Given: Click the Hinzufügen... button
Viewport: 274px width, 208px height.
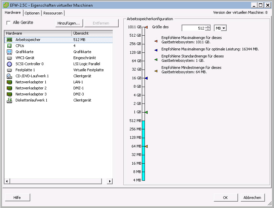Looking at the screenshot, I should coord(69,23).
